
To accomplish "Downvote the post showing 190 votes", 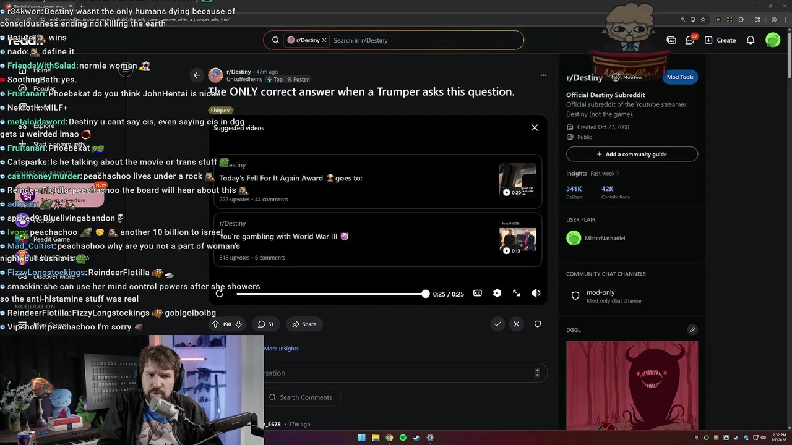I will 238,324.
